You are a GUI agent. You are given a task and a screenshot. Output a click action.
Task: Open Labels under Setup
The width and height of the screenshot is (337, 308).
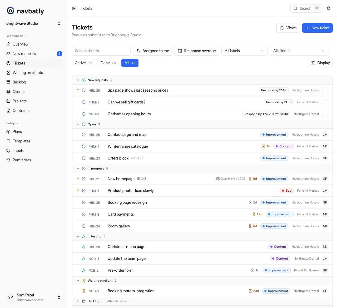click(x=34, y=151)
